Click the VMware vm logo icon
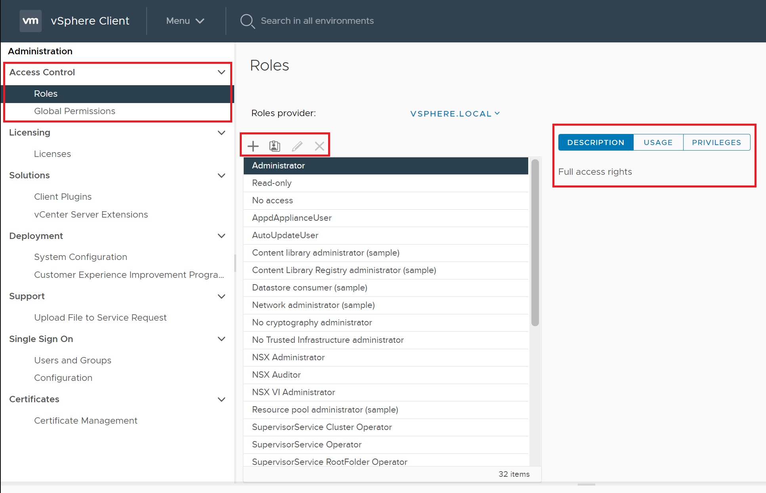Viewport: 766px width, 493px height. (x=31, y=21)
